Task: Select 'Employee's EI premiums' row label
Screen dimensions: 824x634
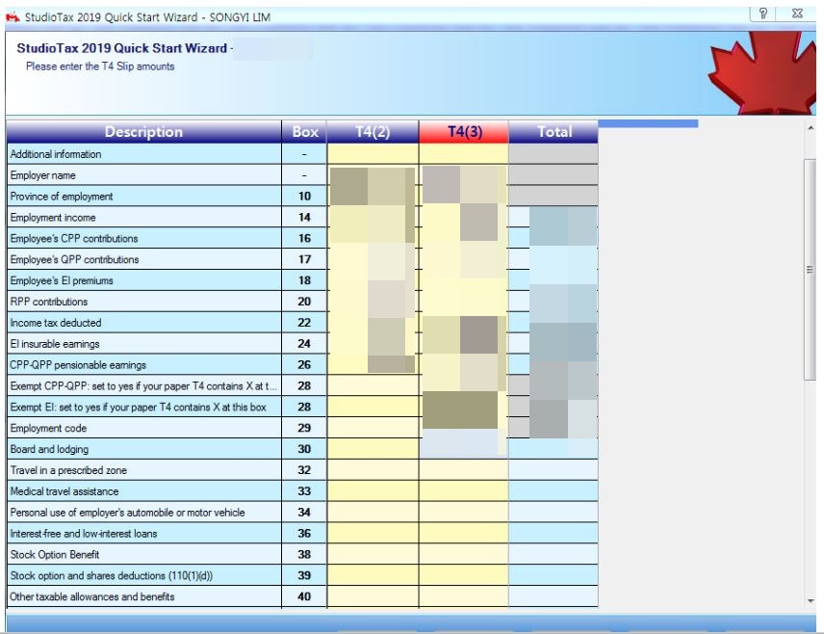Action: [x=62, y=280]
